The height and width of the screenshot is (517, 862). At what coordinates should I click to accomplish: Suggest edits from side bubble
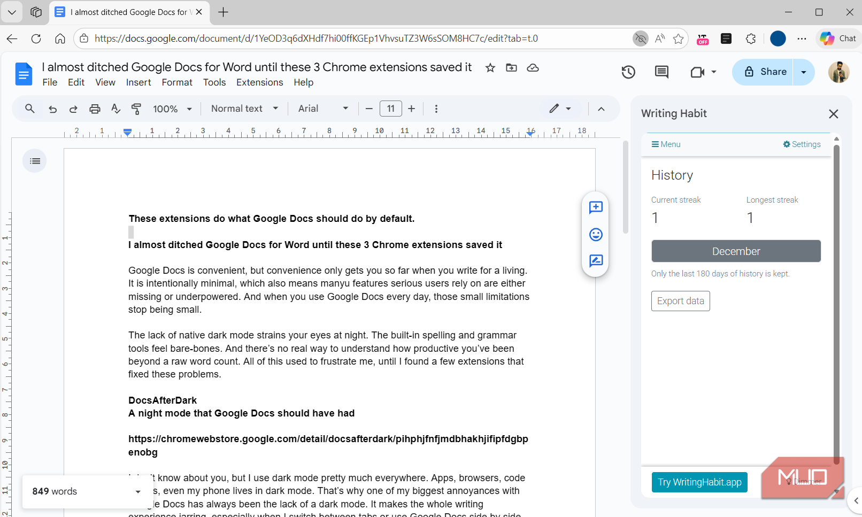(596, 261)
